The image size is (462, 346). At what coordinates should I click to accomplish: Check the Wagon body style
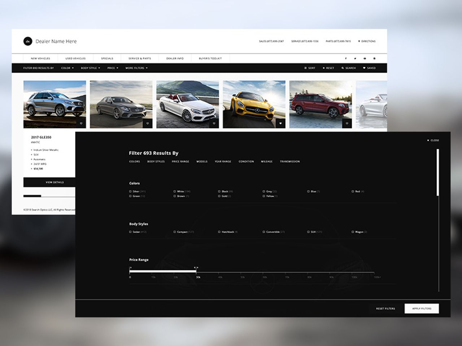(353, 232)
